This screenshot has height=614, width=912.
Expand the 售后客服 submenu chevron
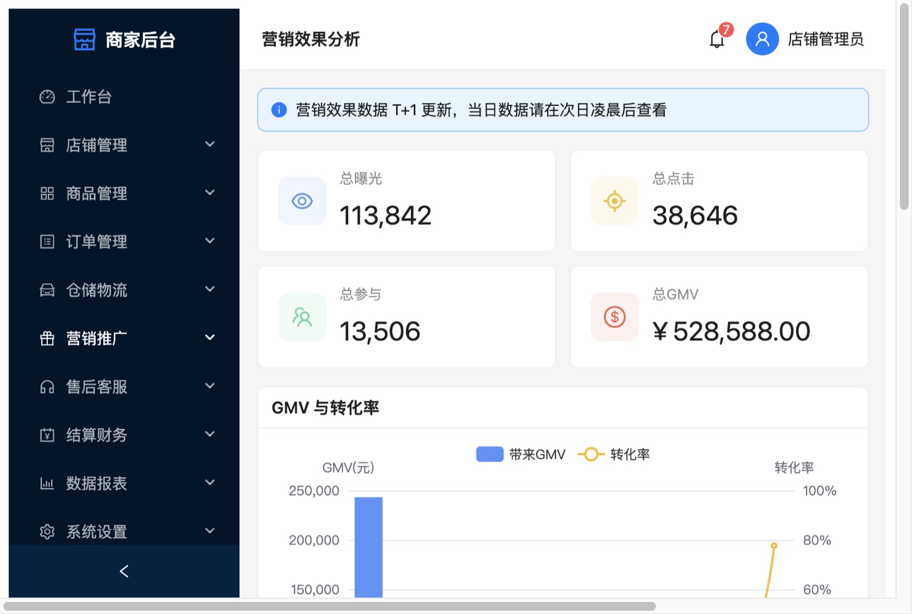(x=210, y=386)
